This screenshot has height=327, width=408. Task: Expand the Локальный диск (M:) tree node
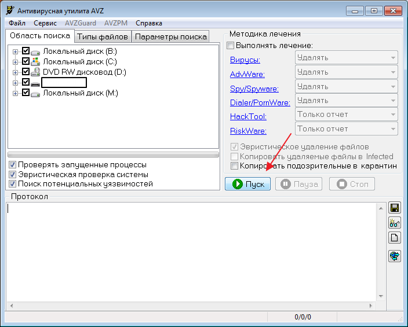(x=16, y=93)
